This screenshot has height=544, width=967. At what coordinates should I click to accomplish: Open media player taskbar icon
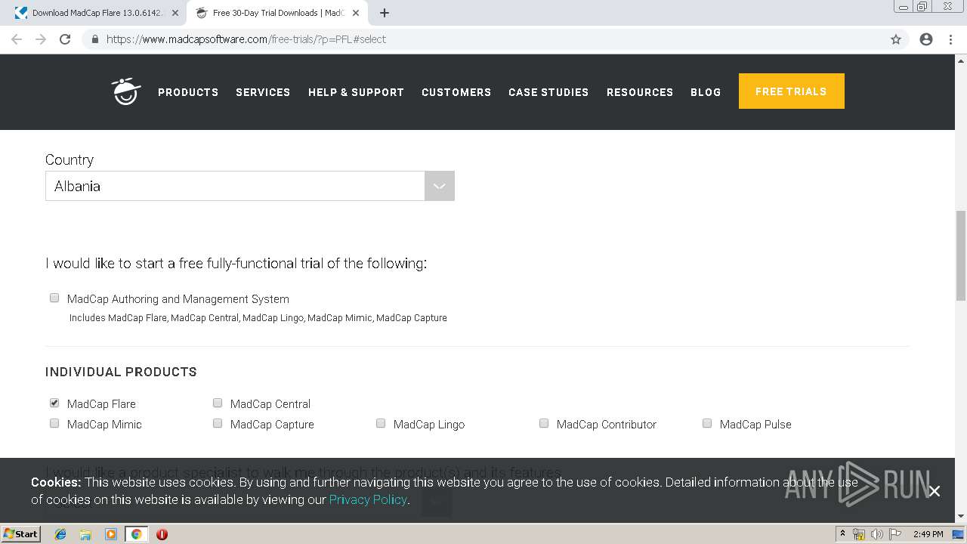[x=111, y=534]
